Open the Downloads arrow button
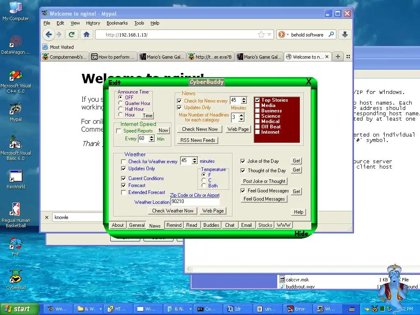420x315 pixels. tap(345, 34)
